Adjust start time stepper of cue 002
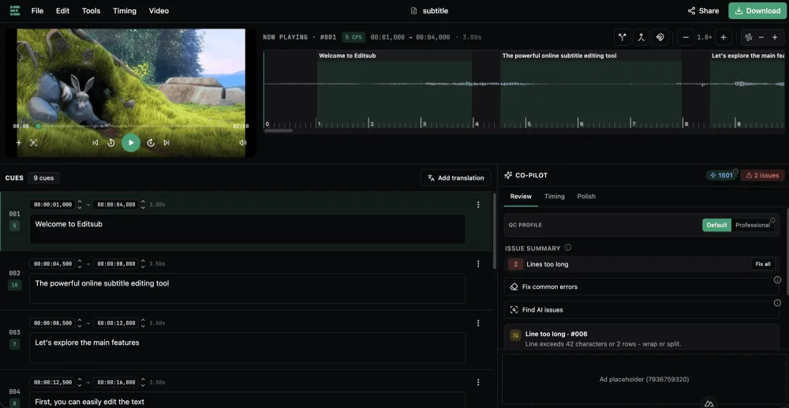Image resolution: width=789 pixels, height=408 pixels. [x=80, y=264]
